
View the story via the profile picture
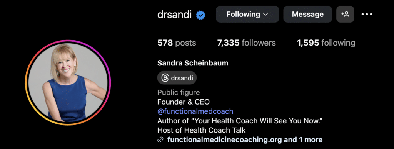pyautogui.click(x=68, y=82)
